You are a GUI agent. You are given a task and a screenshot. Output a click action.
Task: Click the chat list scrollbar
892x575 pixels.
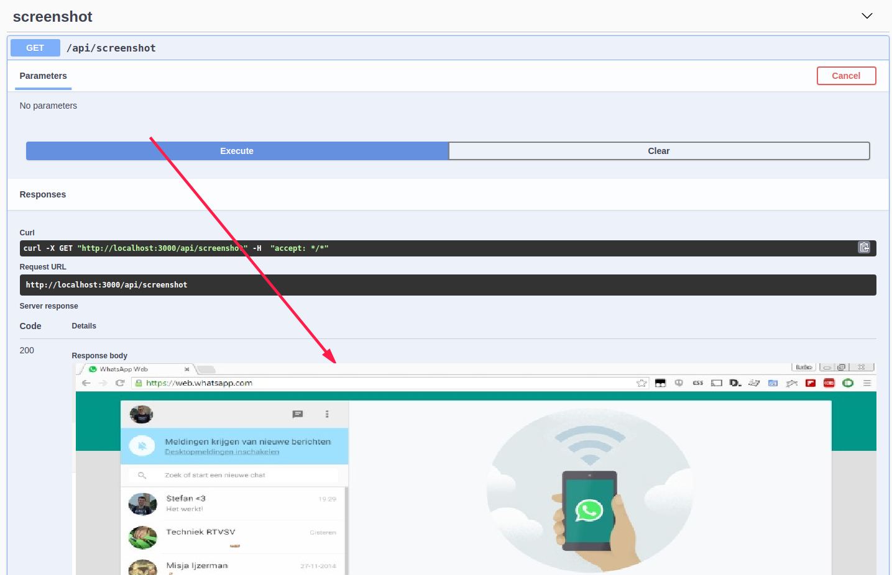347,531
